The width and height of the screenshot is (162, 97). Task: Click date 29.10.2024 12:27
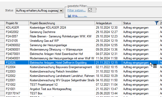pyautogui.click(x=107, y=32)
